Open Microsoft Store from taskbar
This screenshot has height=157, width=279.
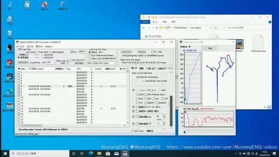(x=108, y=154)
